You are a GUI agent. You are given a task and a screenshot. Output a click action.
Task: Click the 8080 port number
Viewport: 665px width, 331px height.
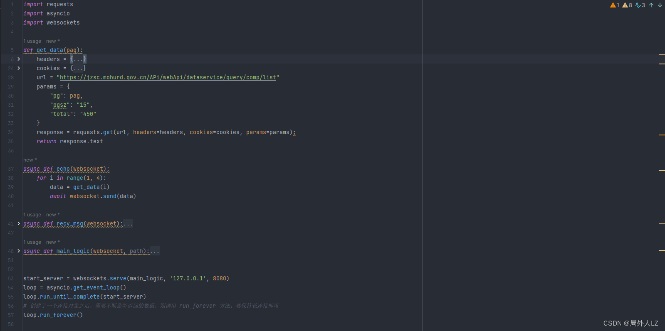pyautogui.click(x=220, y=278)
